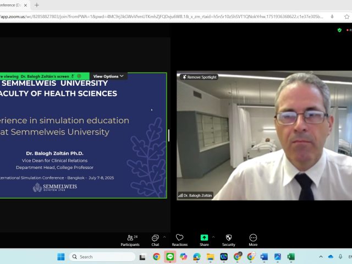Screen dimensions: 352x264
Task: Click the green encryption shield icon
Action: pos(339,30)
